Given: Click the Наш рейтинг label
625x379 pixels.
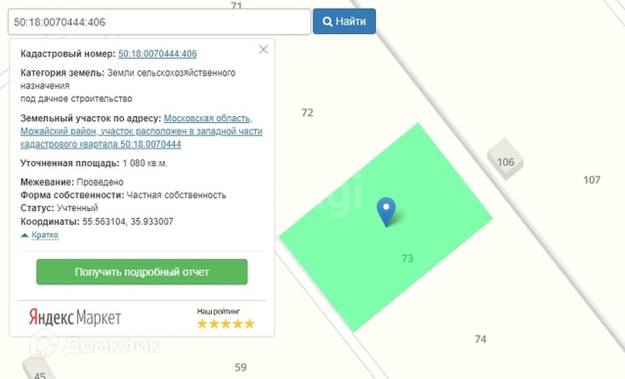Looking at the screenshot, I should (x=218, y=312).
